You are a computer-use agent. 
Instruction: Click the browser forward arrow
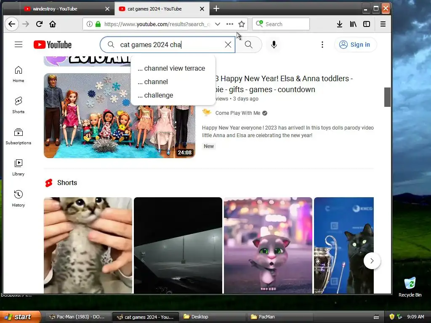tap(26, 24)
